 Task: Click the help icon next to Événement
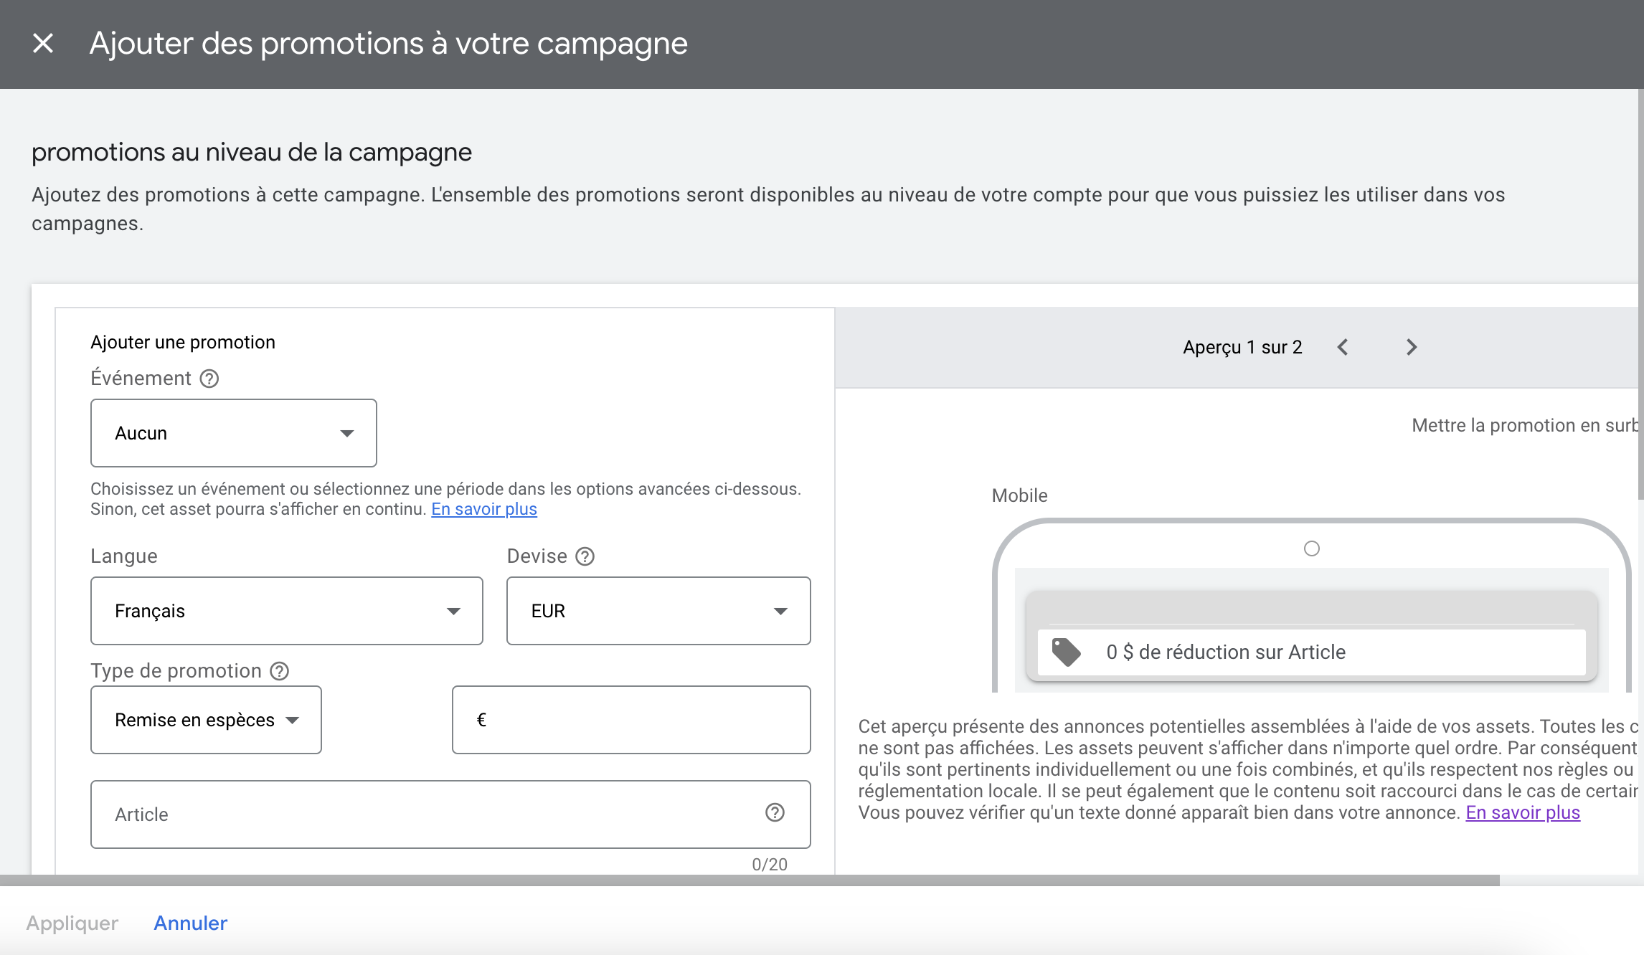(209, 379)
